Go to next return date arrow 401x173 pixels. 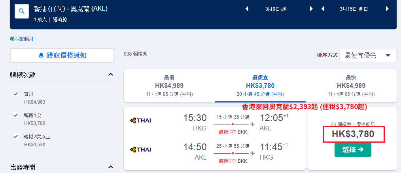[x=387, y=9]
